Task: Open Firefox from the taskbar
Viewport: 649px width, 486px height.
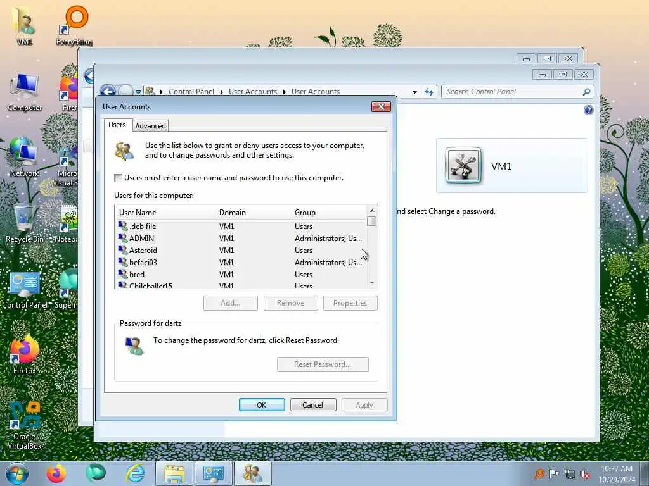Action: point(56,473)
